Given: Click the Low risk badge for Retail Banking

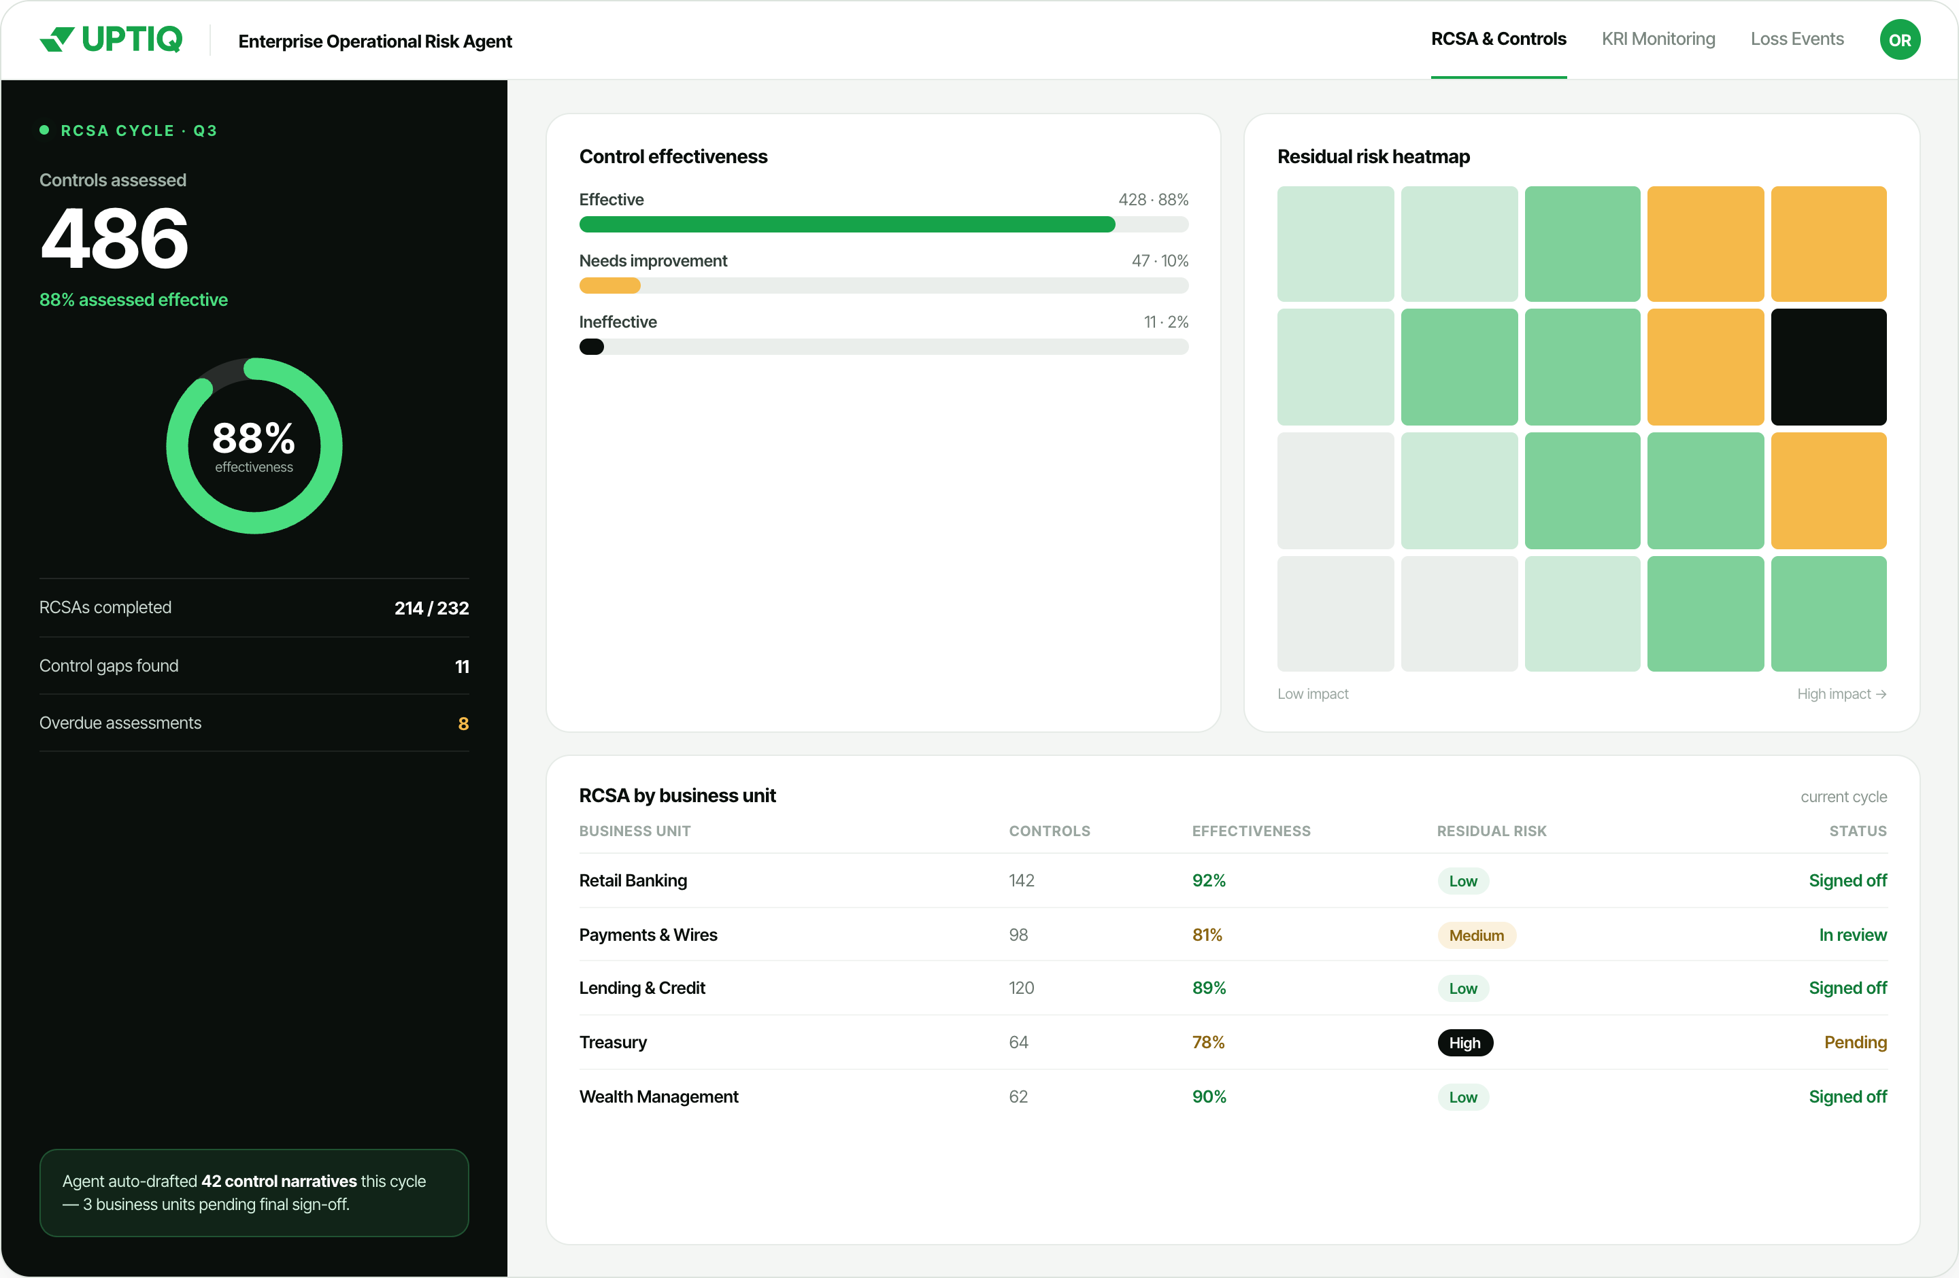Looking at the screenshot, I should [1462, 881].
